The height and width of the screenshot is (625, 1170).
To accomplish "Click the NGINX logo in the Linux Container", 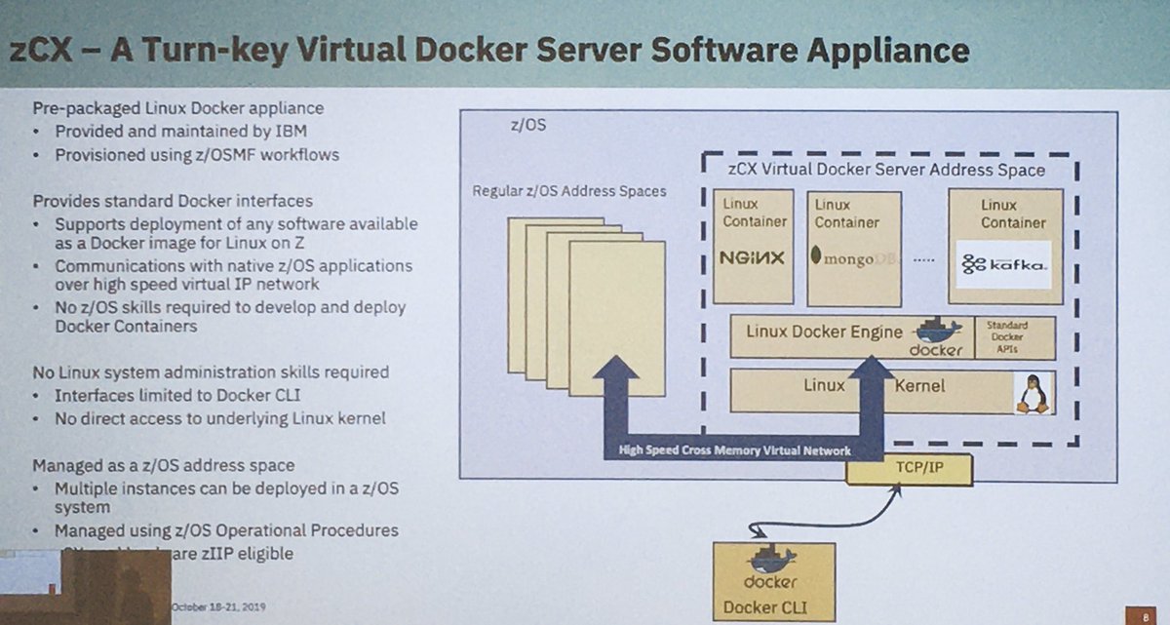I will click(751, 259).
